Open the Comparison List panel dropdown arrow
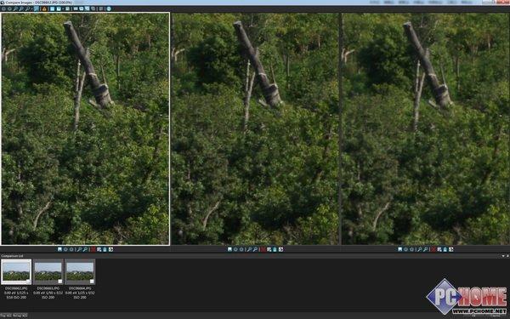Image resolution: width=510 pixels, height=319 pixels. tap(503, 256)
